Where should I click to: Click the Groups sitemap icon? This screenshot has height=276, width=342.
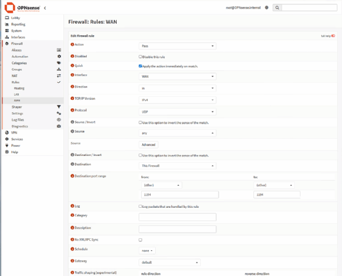click(x=59, y=69)
